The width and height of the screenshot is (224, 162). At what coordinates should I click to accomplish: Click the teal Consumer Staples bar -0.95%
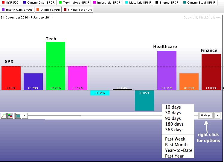pos(144,101)
